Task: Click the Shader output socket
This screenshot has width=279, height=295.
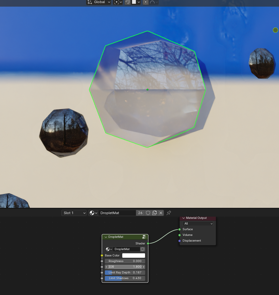Action: (148, 244)
